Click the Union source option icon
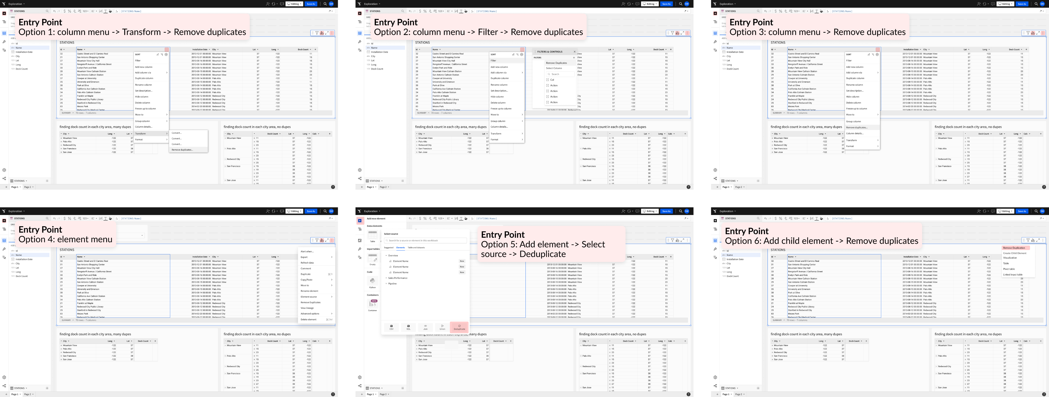 coord(442,326)
